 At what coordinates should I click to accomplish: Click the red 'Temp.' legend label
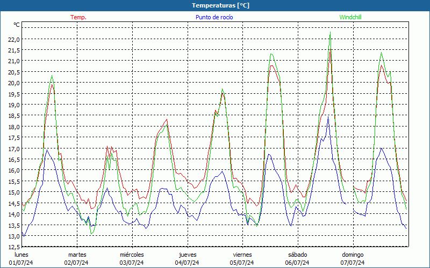[78, 17]
